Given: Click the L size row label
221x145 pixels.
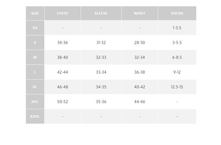Looking at the screenshot, I should pos(35,72).
